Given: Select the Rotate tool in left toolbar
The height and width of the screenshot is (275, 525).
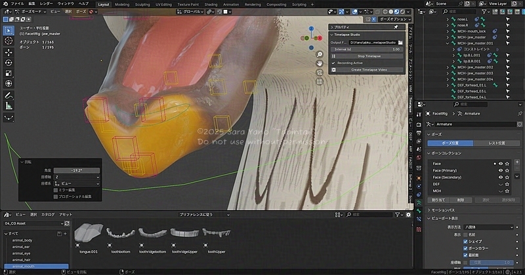Looking at the screenshot, I should 9,64.
